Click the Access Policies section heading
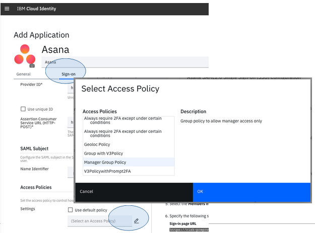The height and width of the screenshot is (233, 315). click(36, 187)
